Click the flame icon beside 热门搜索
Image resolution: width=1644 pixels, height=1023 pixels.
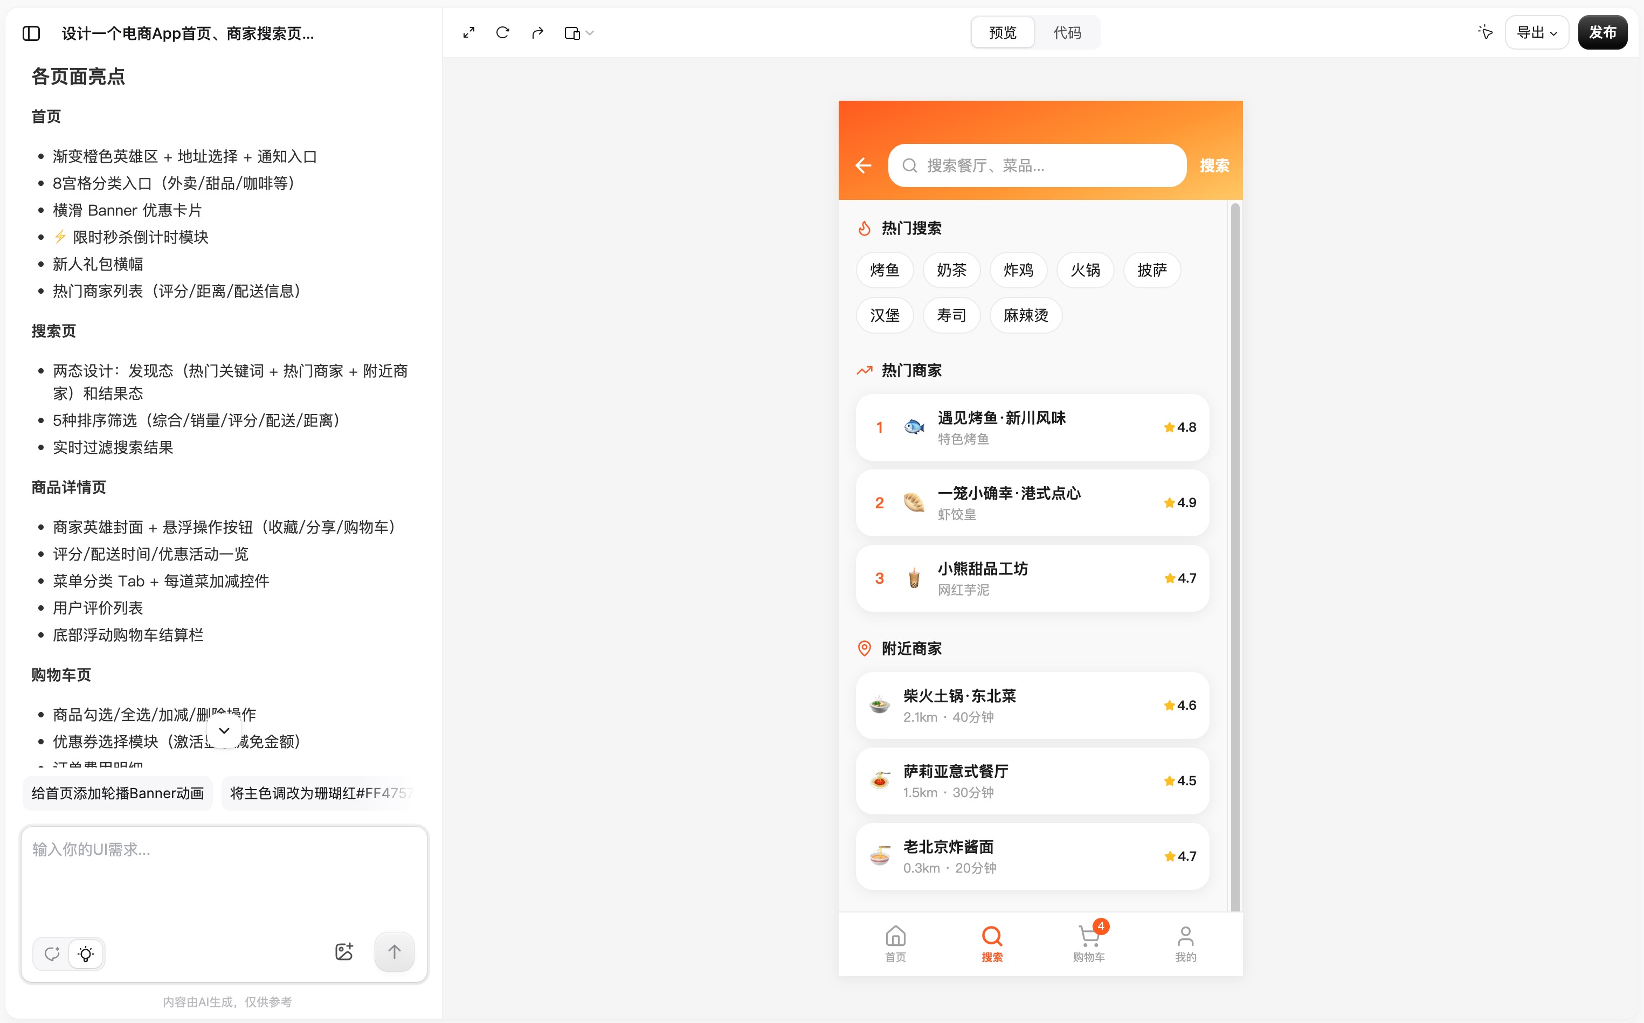864,228
